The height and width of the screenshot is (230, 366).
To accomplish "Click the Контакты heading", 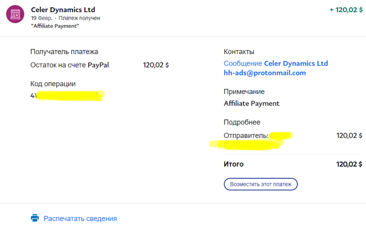I will tap(239, 52).
